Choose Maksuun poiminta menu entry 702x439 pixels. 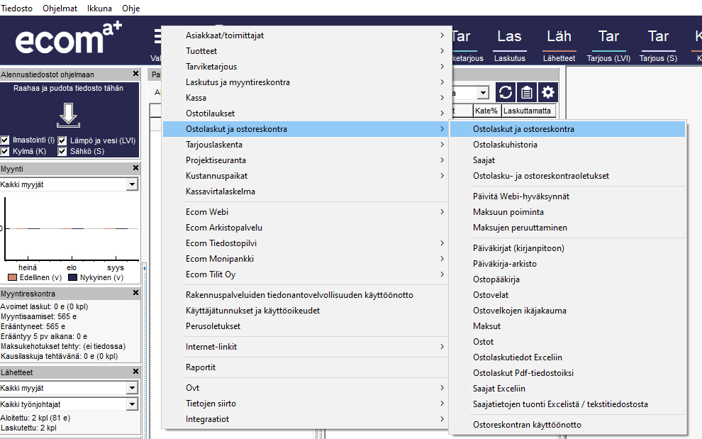[508, 212]
